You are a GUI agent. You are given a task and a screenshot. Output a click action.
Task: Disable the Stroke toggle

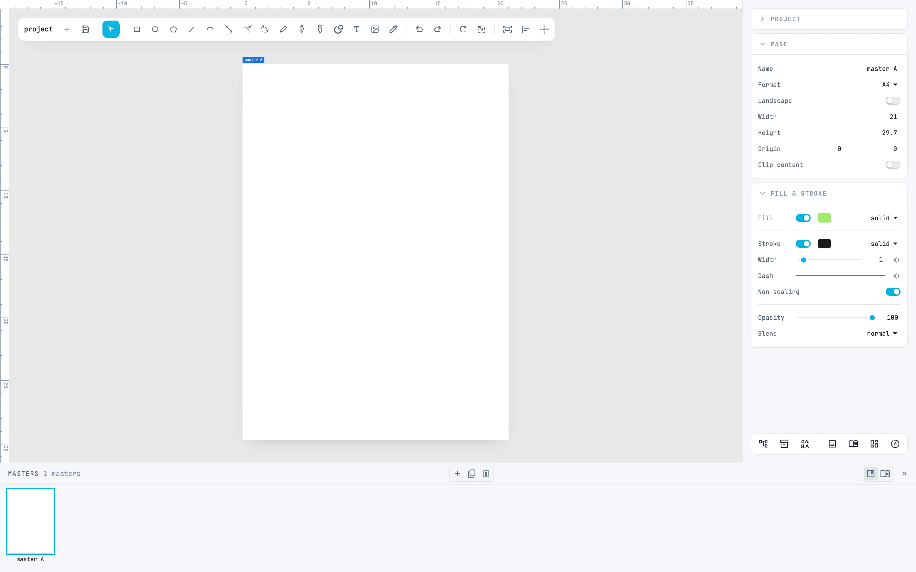[x=803, y=244]
